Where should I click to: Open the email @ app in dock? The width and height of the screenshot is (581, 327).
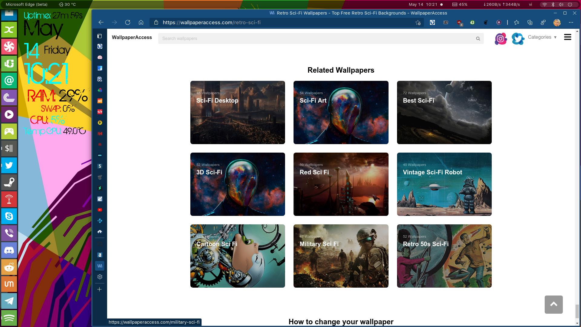pos(9,81)
